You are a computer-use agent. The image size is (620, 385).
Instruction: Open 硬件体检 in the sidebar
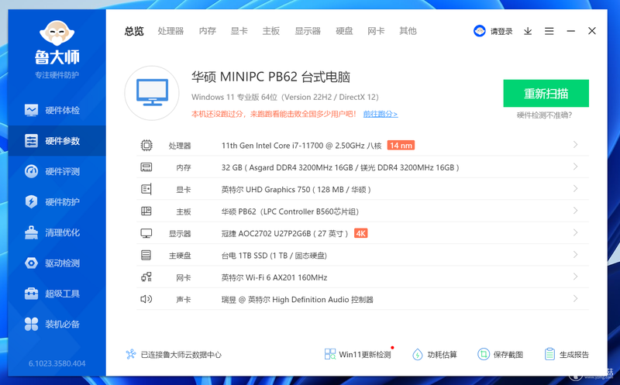57,110
